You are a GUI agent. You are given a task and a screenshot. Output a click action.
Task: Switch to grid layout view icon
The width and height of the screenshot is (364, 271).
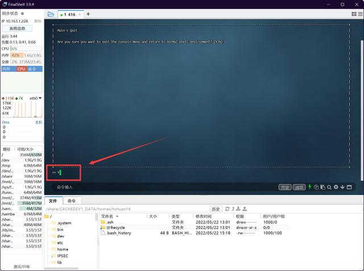(x=354, y=14)
